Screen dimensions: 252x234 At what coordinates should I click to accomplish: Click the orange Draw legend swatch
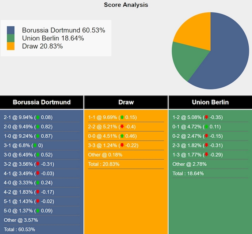(11, 46)
